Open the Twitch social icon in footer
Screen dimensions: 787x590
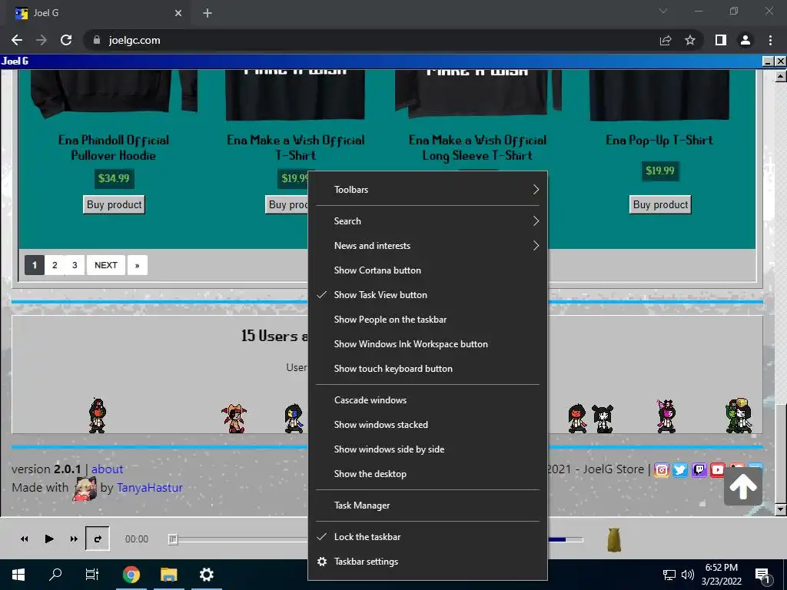699,469
